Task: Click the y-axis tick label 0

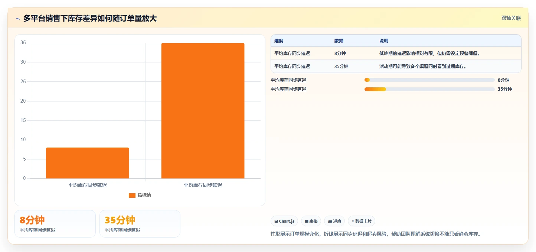Action: 24,178
